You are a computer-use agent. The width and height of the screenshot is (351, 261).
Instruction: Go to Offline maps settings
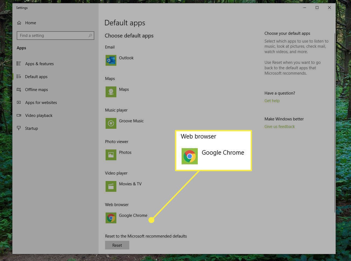click(36, 90)
